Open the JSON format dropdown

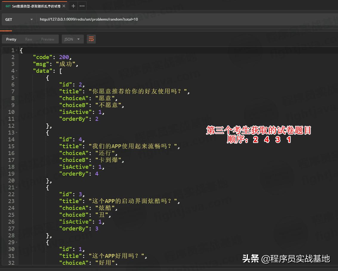coord(73,39)
